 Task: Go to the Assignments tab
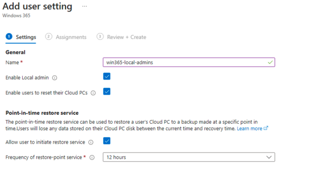66,37
